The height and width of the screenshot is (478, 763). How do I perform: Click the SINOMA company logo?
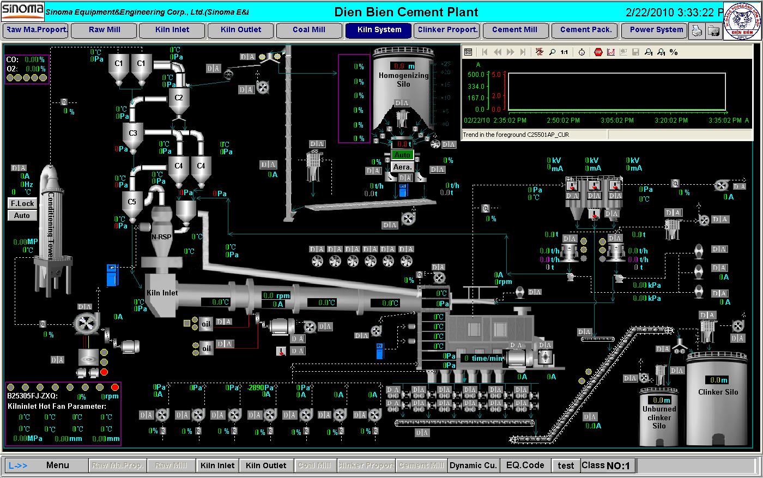click(22, 11)
